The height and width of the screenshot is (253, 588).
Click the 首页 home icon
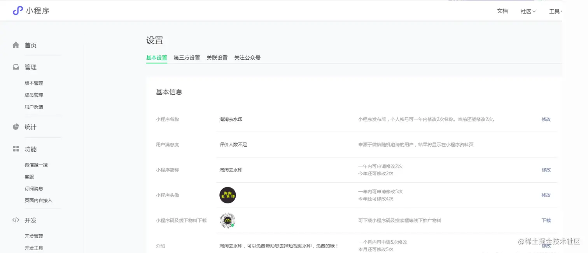(x=16, y=45)
